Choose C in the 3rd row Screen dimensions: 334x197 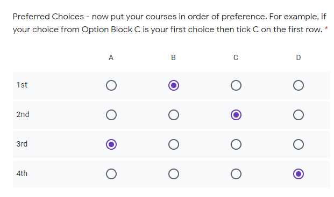236,144
